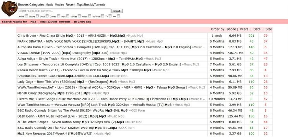Open Electro Mix 3 Best Songs torrent
Image resolution: width=288 pixels, height=137 pixels.
(103, 99)
